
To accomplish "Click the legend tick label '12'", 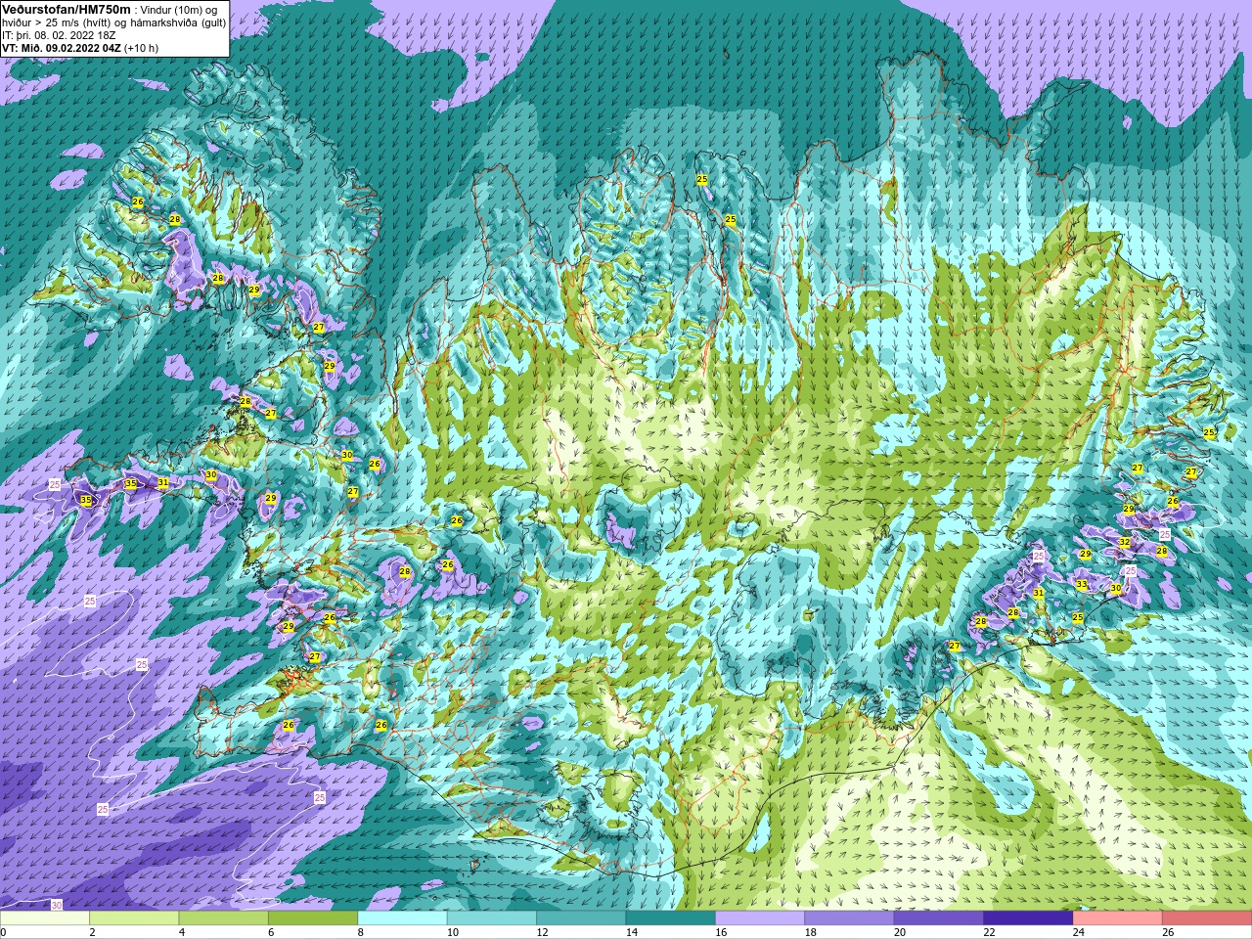I will tap(542, 932).
